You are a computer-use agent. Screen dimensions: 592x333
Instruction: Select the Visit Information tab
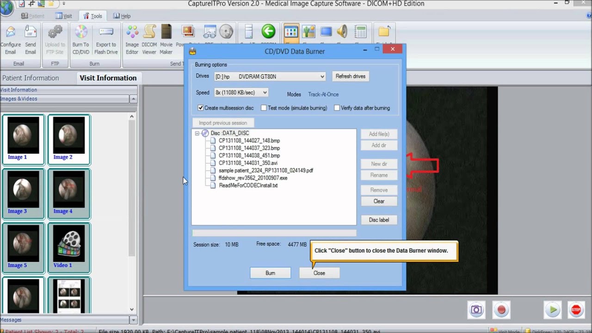pos(108,78)
